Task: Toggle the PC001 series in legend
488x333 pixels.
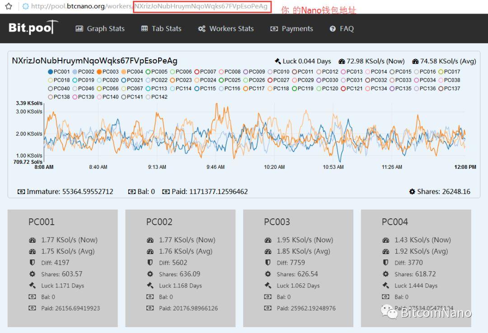Action: pos(59,71)
